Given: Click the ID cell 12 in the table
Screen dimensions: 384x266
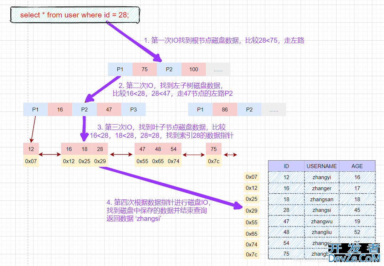Looking at the screenshot, I should point(286,177).
